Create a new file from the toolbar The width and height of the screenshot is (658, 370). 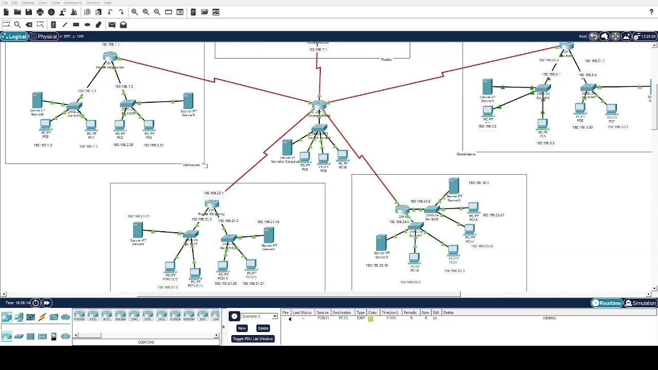6,12
